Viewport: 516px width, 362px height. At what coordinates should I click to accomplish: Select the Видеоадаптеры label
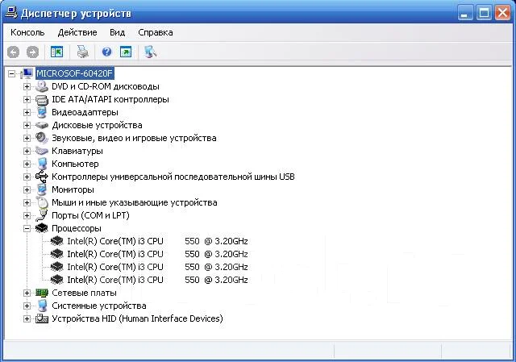click(85, 112)
